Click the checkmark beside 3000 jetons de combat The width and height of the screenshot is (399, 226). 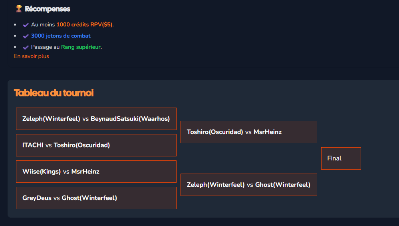click(x=26, y=36)
